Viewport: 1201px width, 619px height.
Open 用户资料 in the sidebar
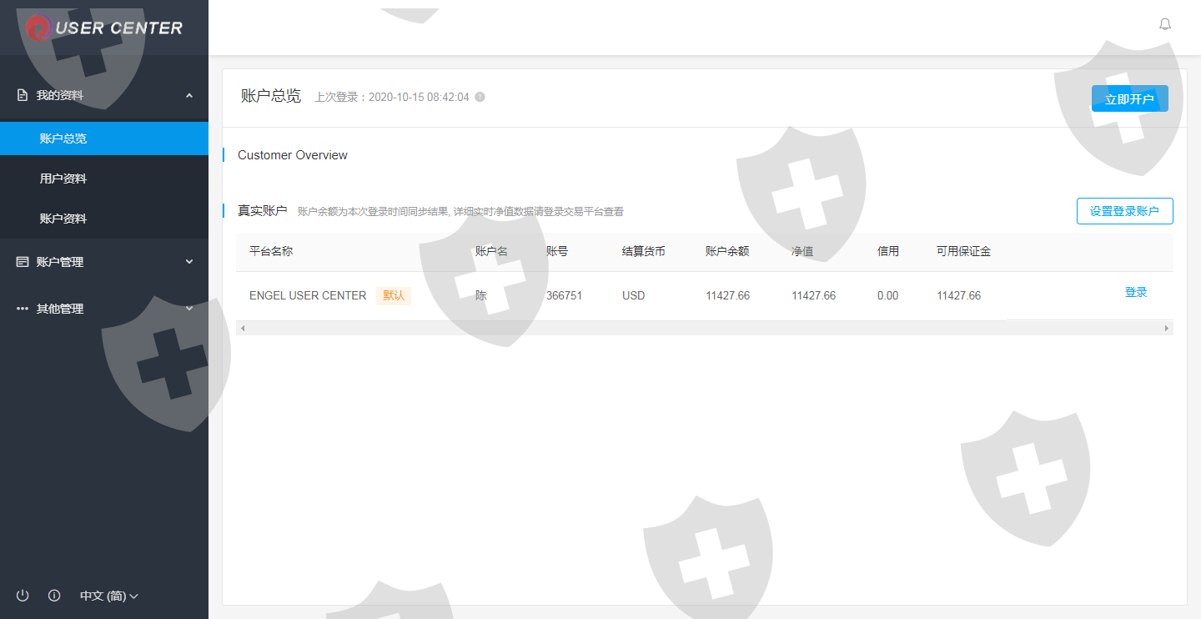coord(104,179)
